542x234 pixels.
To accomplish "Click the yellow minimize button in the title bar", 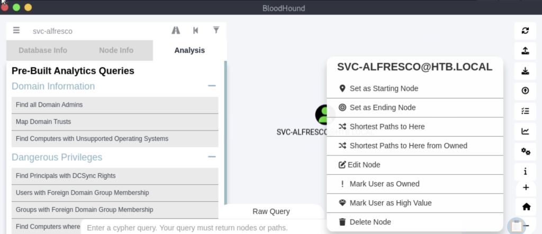I will click(28, 7).
